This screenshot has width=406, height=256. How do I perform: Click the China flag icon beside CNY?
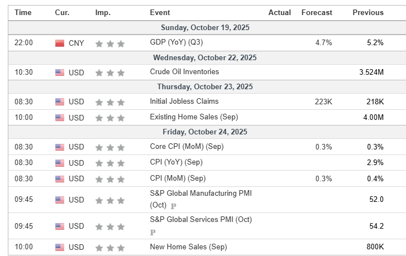coord(60,43)
